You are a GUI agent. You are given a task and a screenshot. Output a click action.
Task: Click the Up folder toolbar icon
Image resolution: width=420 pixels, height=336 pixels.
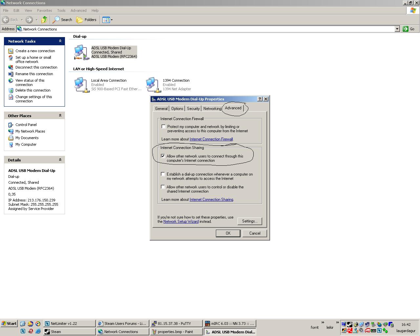coord(44,20)
